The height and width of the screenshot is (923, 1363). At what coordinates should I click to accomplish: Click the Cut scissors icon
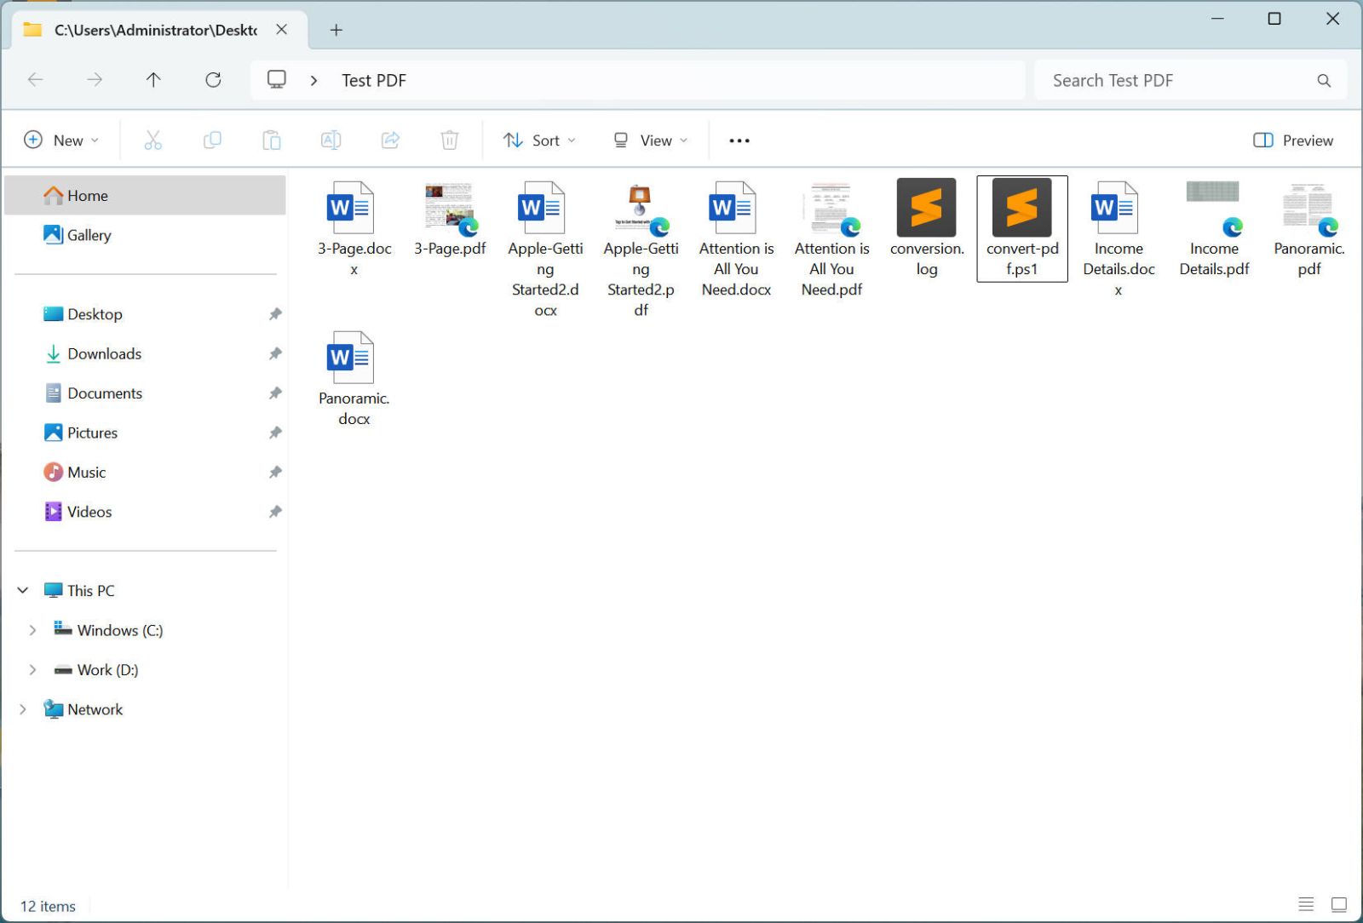click(x=153, y=140)
